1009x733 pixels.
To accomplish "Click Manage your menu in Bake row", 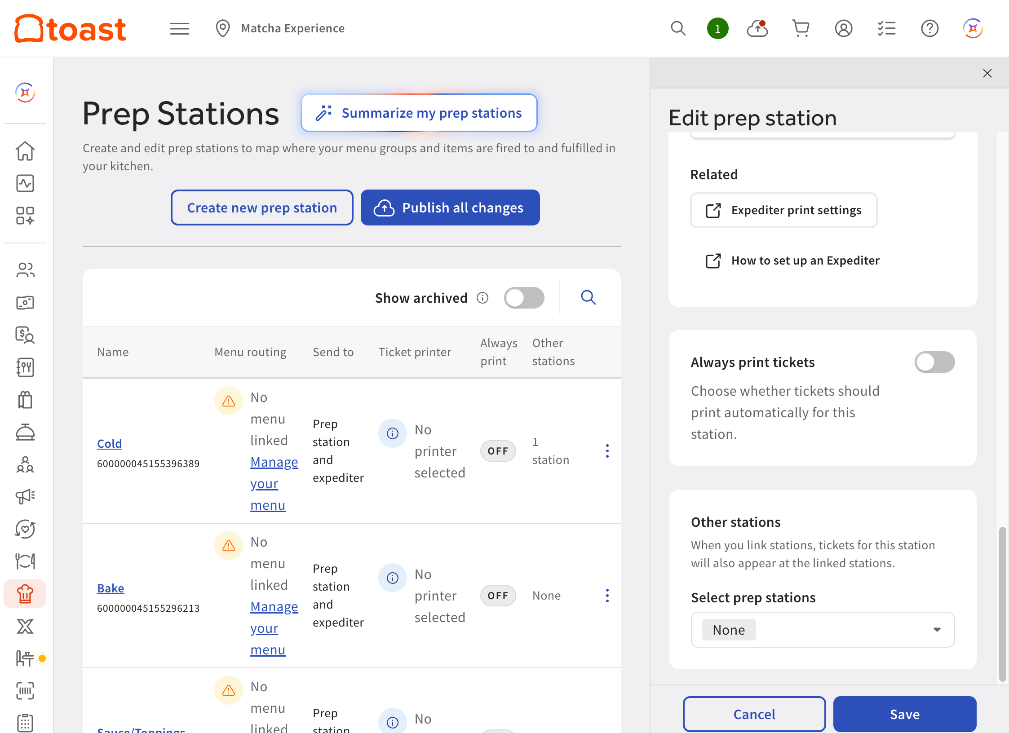I will click(274, 628).
